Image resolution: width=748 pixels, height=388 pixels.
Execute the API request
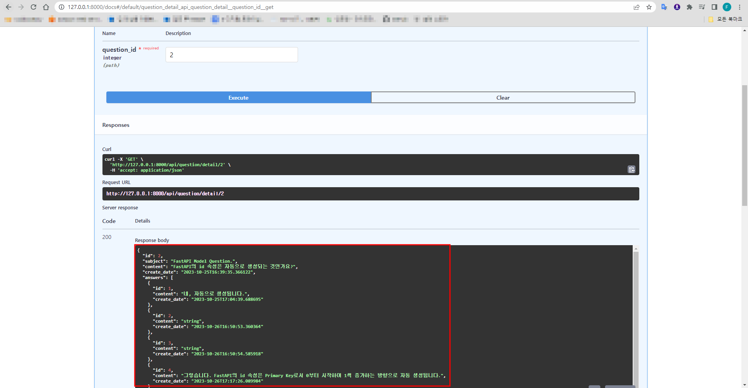point(238,97)
